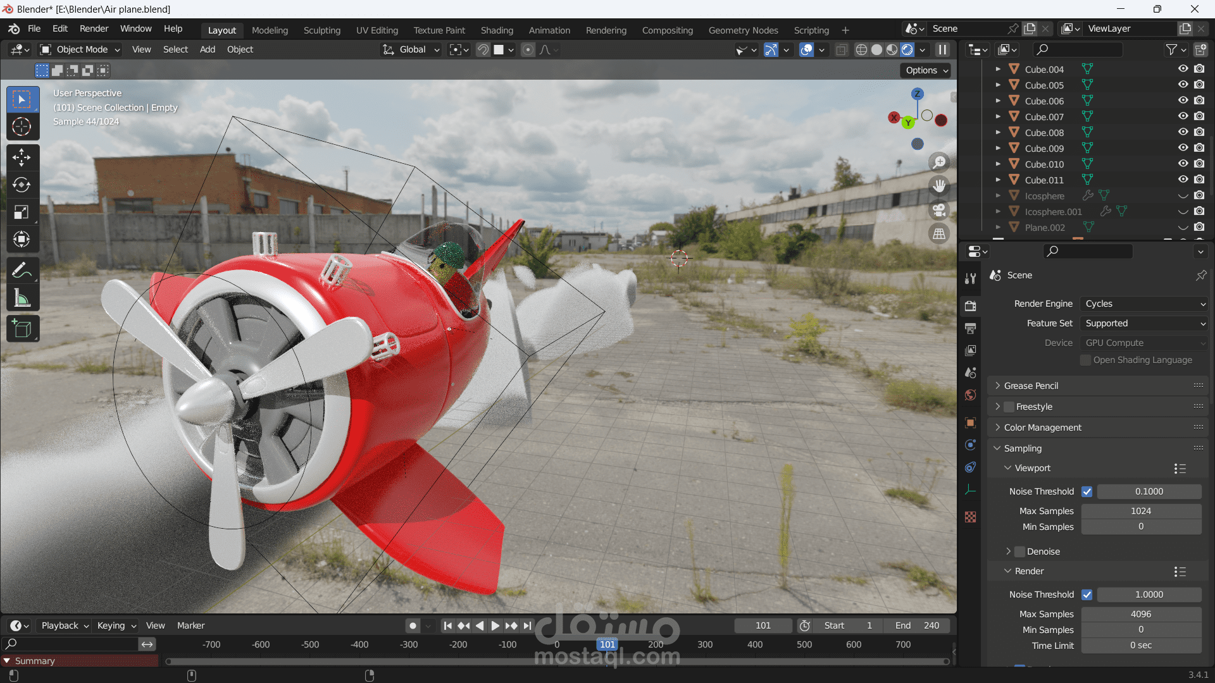The height and width of the screenshot is (683, 1215).
Task: Jump to the last frame
Action: tap(527, 625)
